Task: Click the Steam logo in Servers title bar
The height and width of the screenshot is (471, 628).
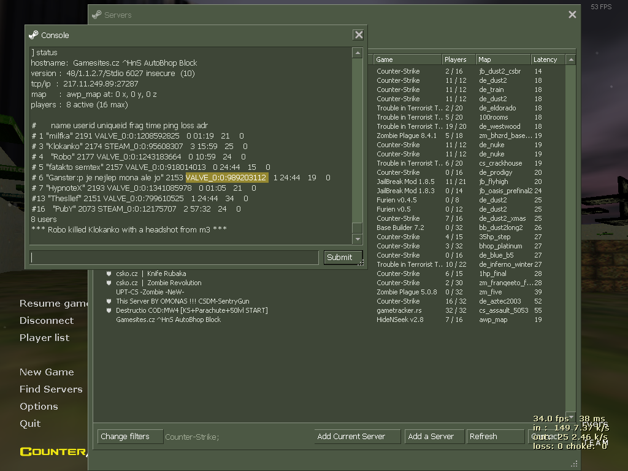Action: (97, 14)
